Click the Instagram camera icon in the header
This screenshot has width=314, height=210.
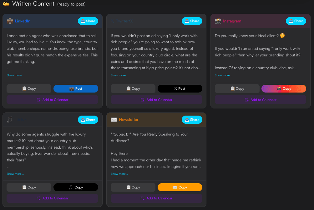(x=218, y=21)
